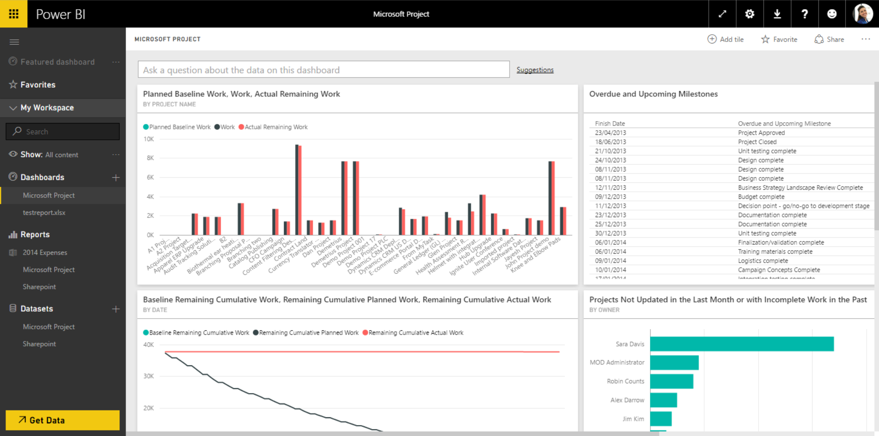Viewport: 879px width, 436px height.
Task: Collapse the My Workspace section
Action: tap(13, 108)
